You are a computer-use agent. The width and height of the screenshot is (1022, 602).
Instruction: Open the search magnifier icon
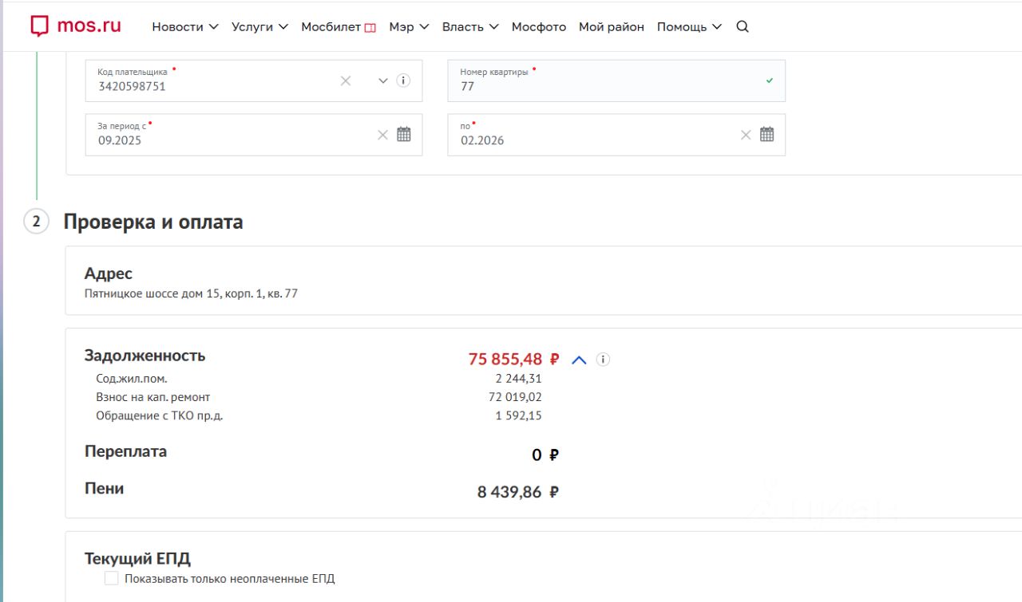pyautogui.click(x=742, y=26)
